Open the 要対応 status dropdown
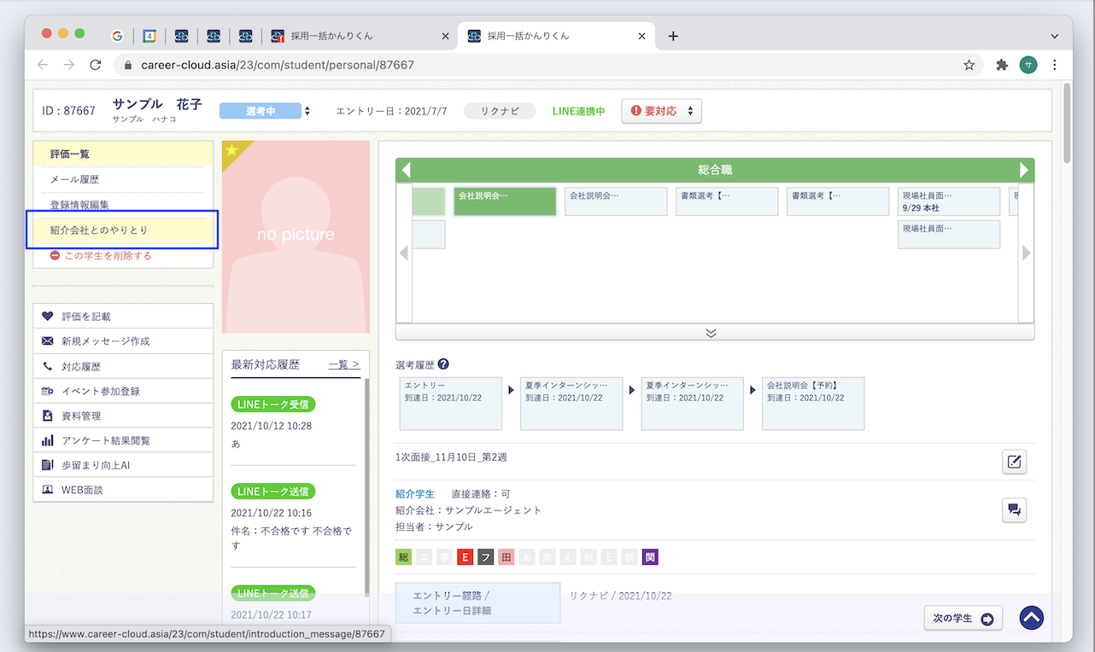The height and width of the screenshot is (652, 1095). click(661, 110)
